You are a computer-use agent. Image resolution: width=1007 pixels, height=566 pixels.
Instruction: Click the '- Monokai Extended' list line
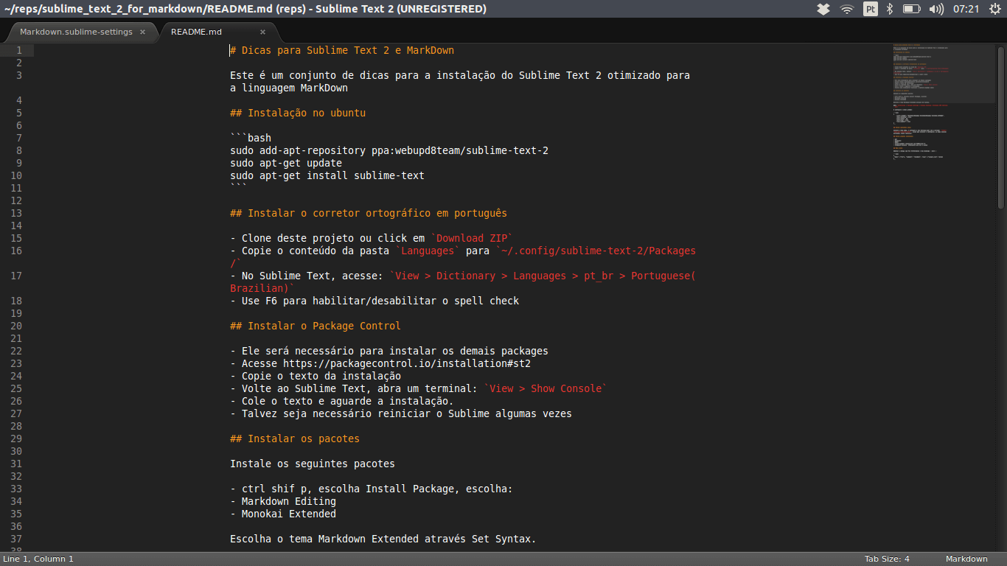(283, 514)
